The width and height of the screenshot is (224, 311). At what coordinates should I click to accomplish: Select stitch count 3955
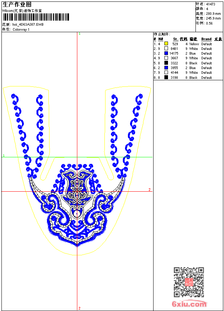click(174, 68)
